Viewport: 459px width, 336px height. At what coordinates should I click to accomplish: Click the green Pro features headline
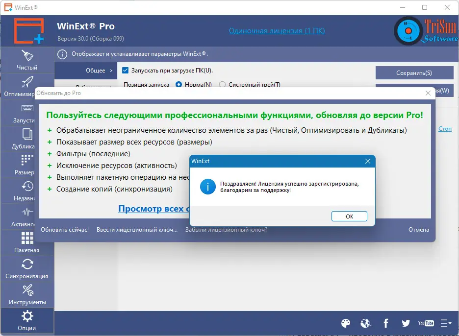(235, 115)
